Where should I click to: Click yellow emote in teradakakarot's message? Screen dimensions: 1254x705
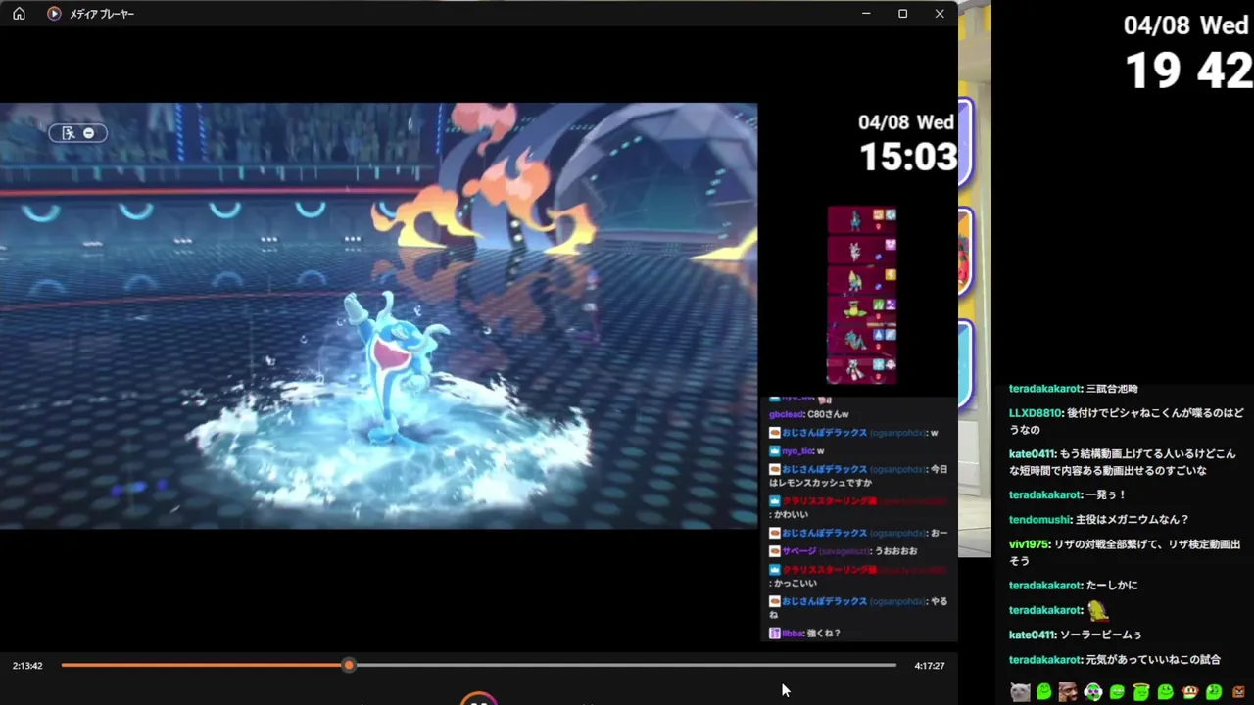click(x=1098, y=610)
